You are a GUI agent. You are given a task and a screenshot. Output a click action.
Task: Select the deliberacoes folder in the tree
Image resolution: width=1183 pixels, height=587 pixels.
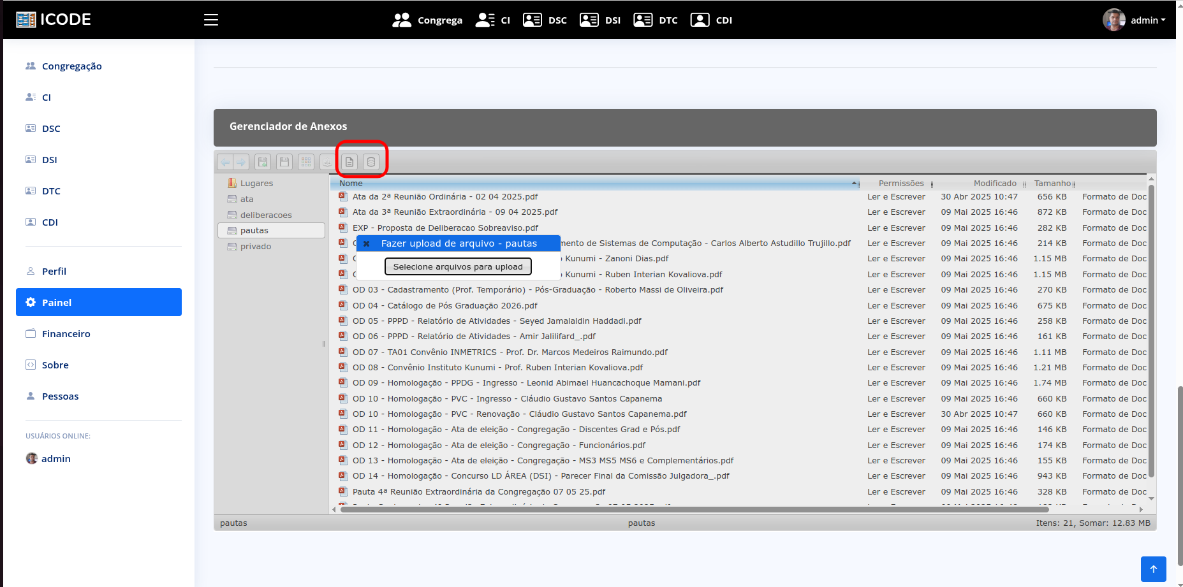click(266, 215)
